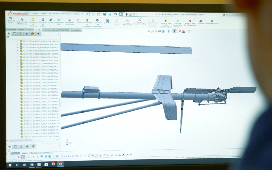Open ConfigurationManager tab in upper panel
Image resolution: width=272 pixels, height=170 pixels.
[x=21, y=34]
